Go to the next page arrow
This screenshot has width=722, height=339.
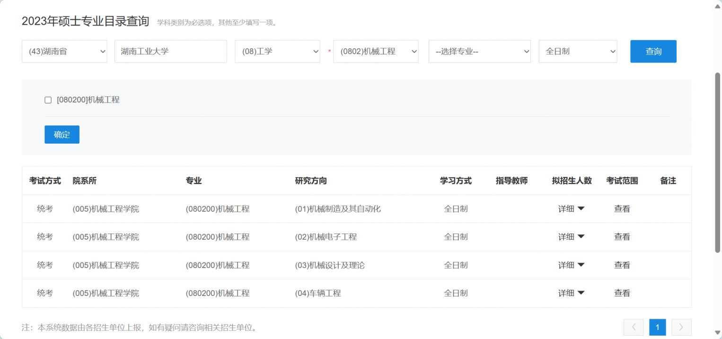point(681,327)
